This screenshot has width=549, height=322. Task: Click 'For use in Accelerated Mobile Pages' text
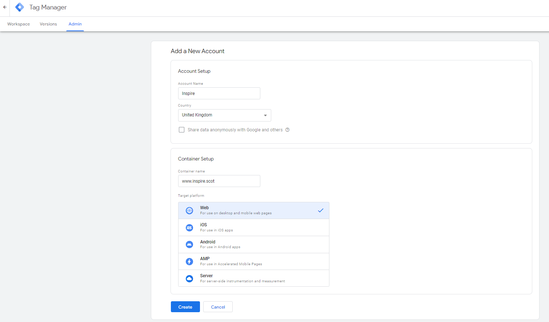pos(231,264)
